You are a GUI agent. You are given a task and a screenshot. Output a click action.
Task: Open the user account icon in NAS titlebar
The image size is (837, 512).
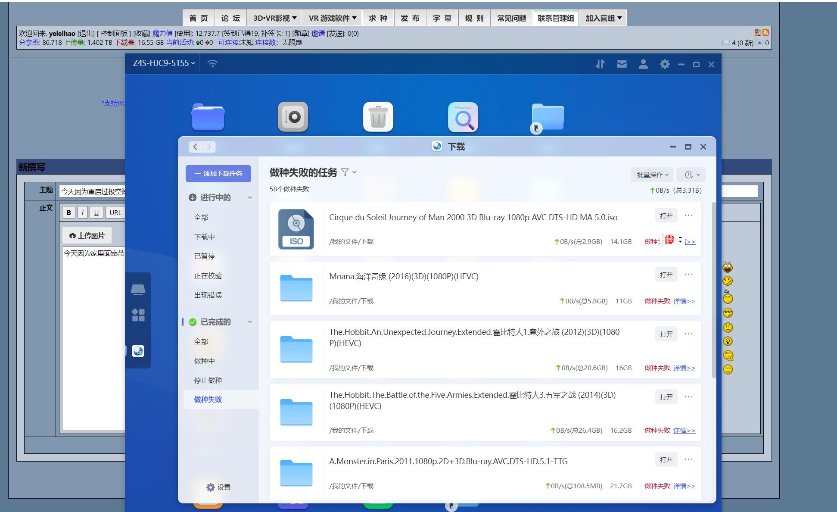[643, 64]
